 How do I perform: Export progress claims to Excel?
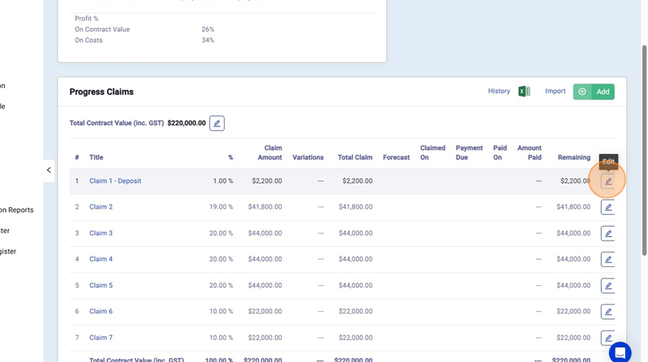coord(524,91)
